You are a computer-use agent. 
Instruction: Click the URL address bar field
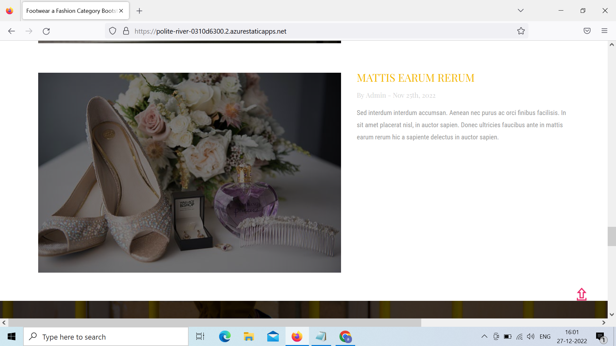click(321, 31)
